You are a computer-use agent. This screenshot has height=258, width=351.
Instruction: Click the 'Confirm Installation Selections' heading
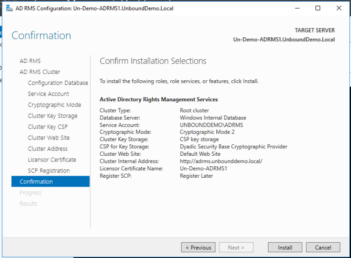(x=153, y=61)
